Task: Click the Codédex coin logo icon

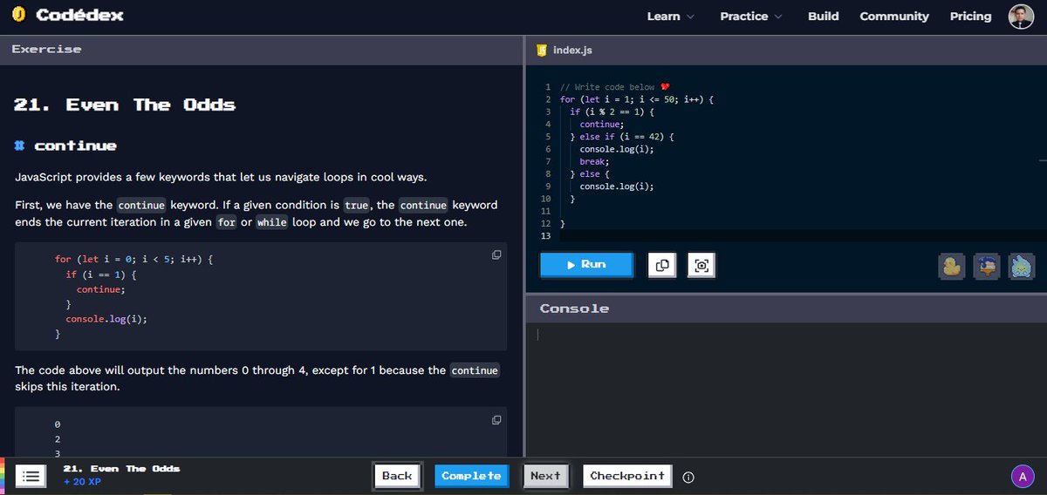Action: (x=19, y=15)
